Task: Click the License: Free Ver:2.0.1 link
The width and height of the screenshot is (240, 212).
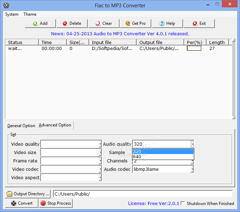Action: pos(153,203)
